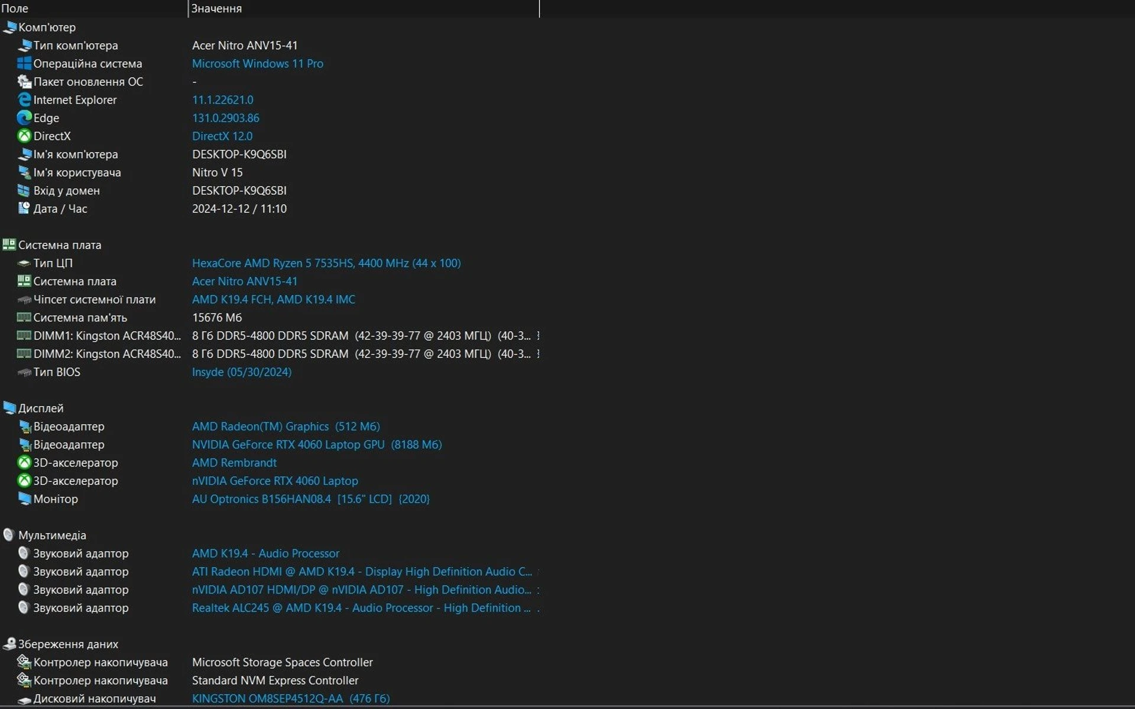Click the value 2024-12-12 / 11:10
This screenshot has width=1135, height=709.
coord(239,209)
